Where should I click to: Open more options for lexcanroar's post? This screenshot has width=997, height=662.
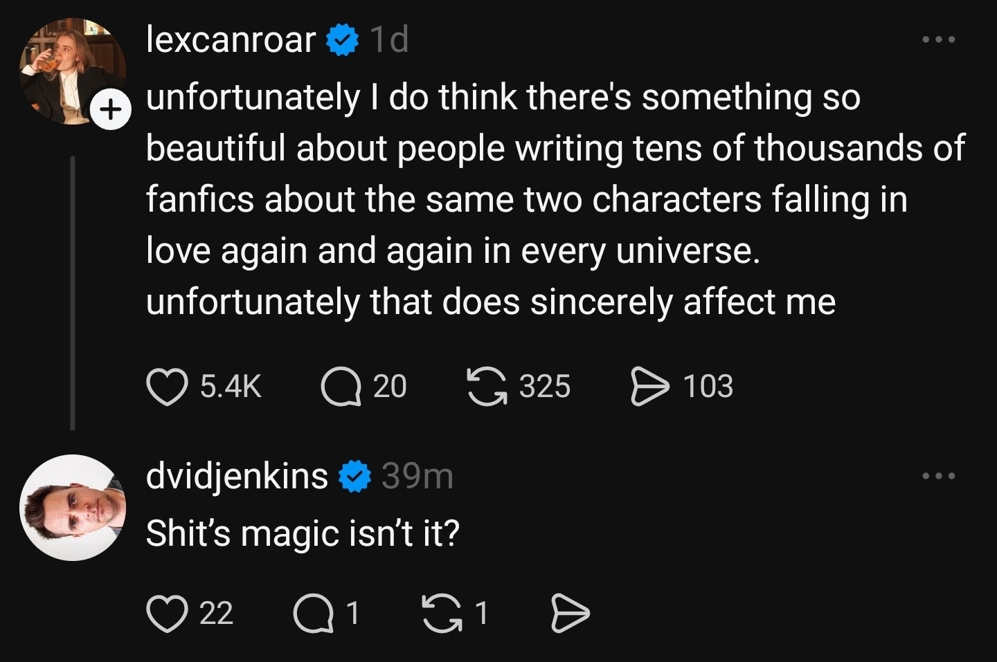click(939, 40)
